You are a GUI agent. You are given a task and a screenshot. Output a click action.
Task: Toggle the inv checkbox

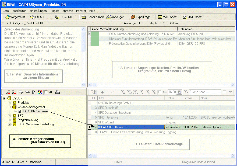pyautogui.click(x=224, y=92)
